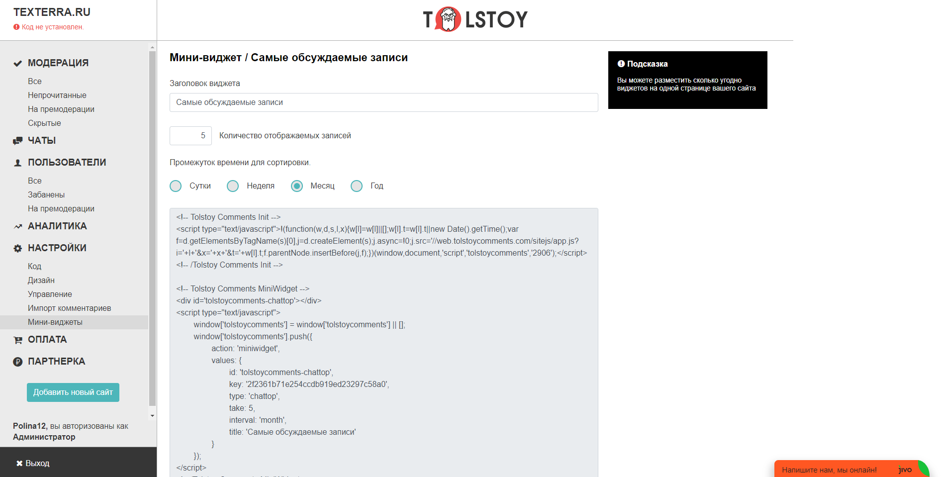Click the 'Код не установлен.' status text
This screenshot has width=942, height=477.
coord(53,27)
